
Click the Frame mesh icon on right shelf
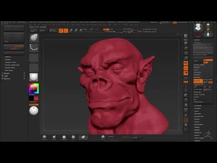pos(186,90)
